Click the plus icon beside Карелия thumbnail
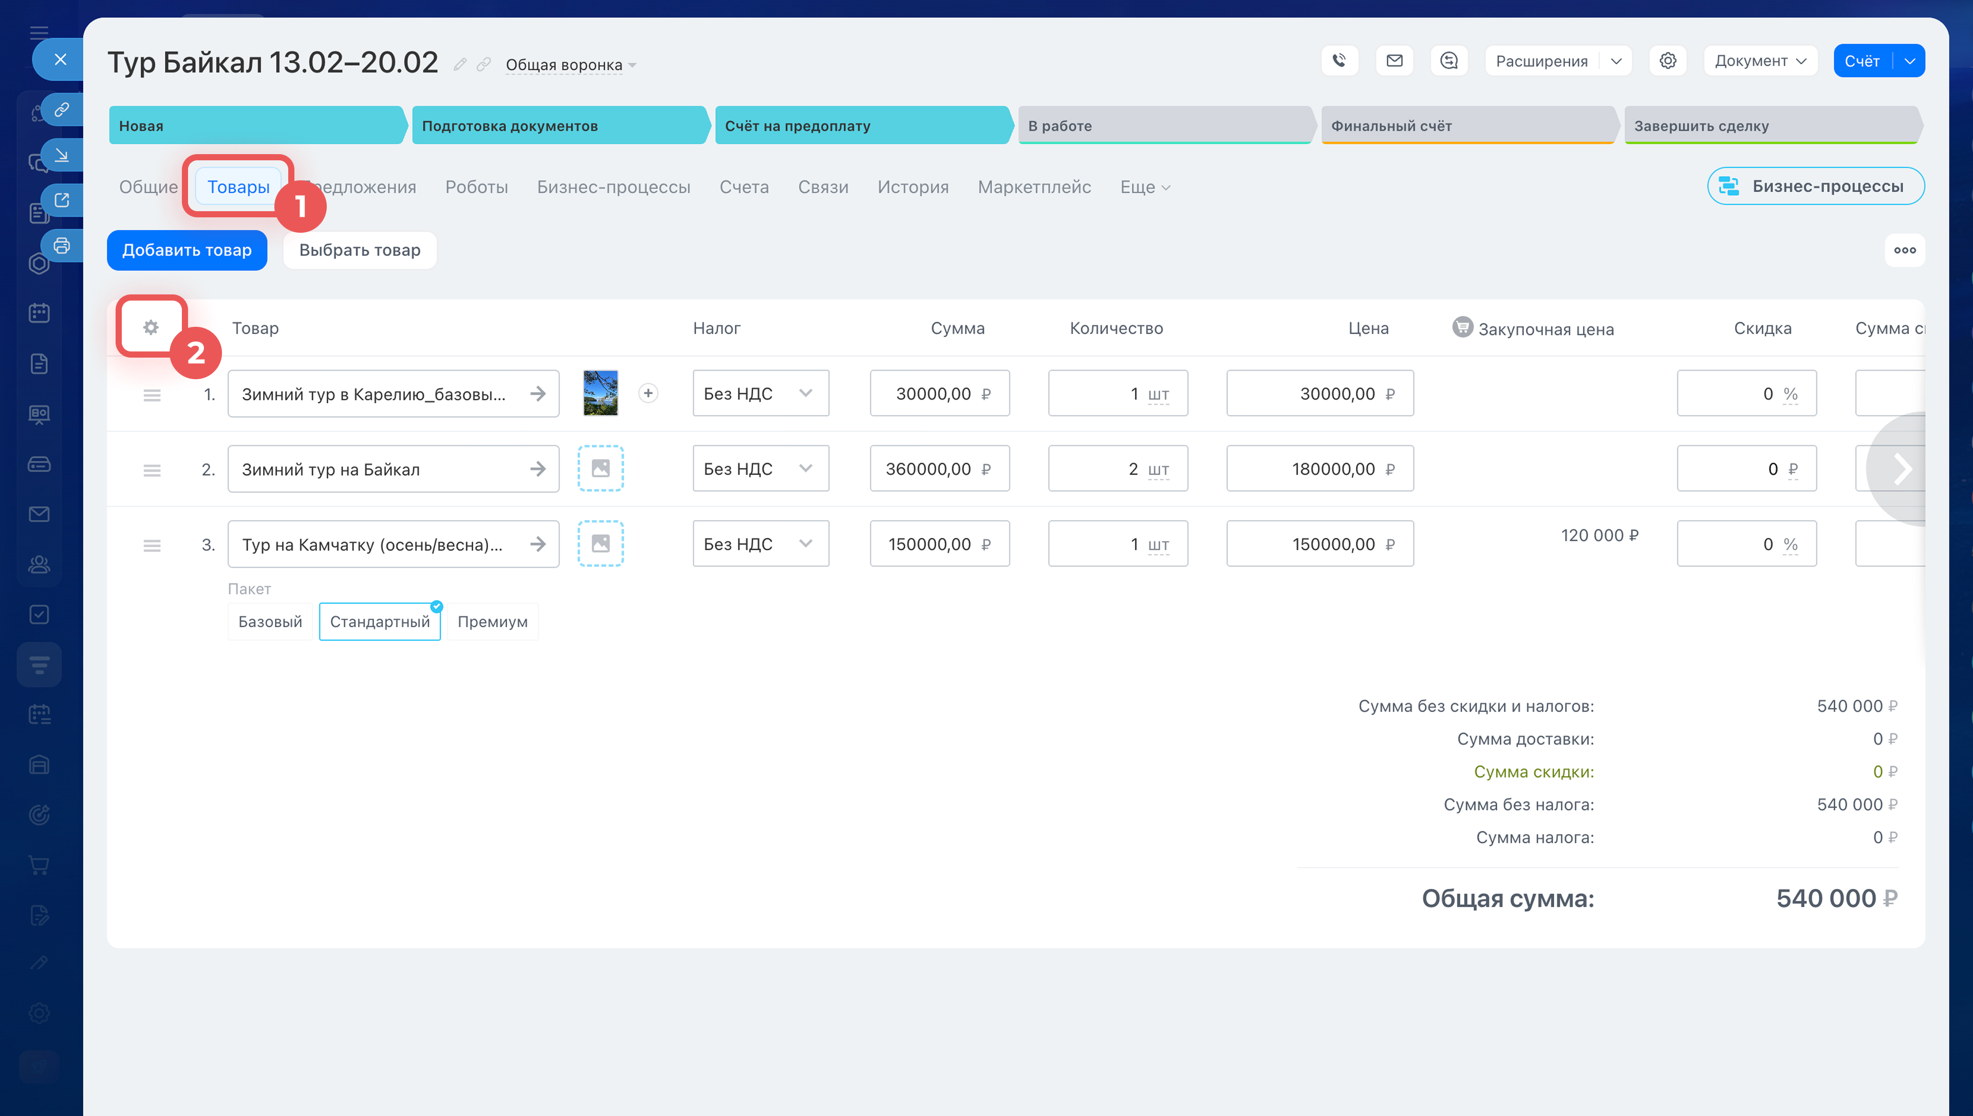1973x1116 pixels. coord(648,393)
